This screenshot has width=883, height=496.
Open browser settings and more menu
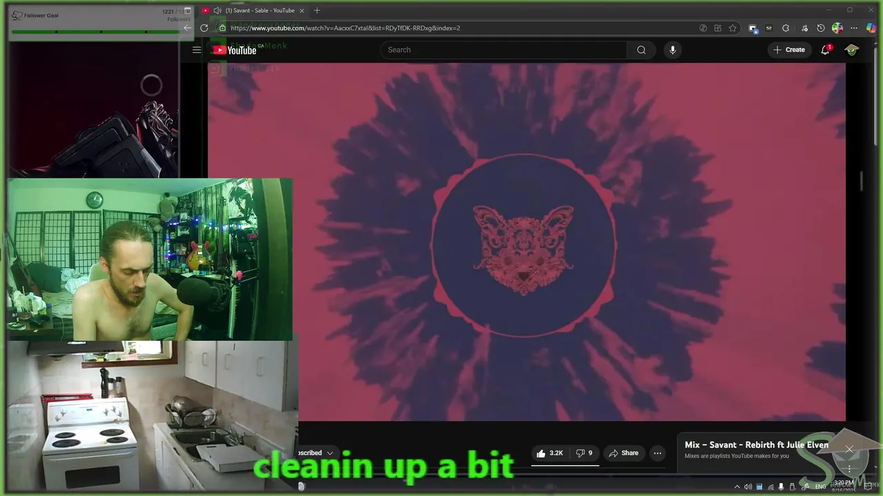click(x=854, y=28)
